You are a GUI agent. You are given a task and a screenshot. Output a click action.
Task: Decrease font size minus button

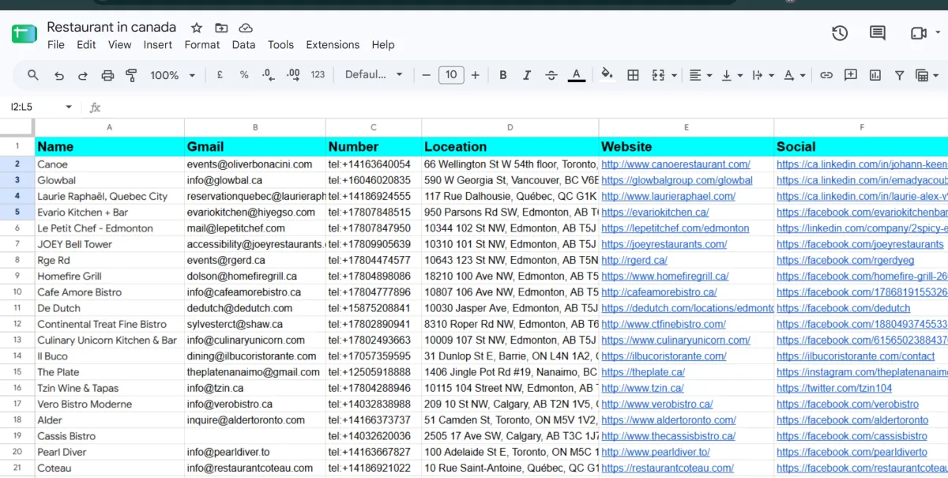[427, 75]
